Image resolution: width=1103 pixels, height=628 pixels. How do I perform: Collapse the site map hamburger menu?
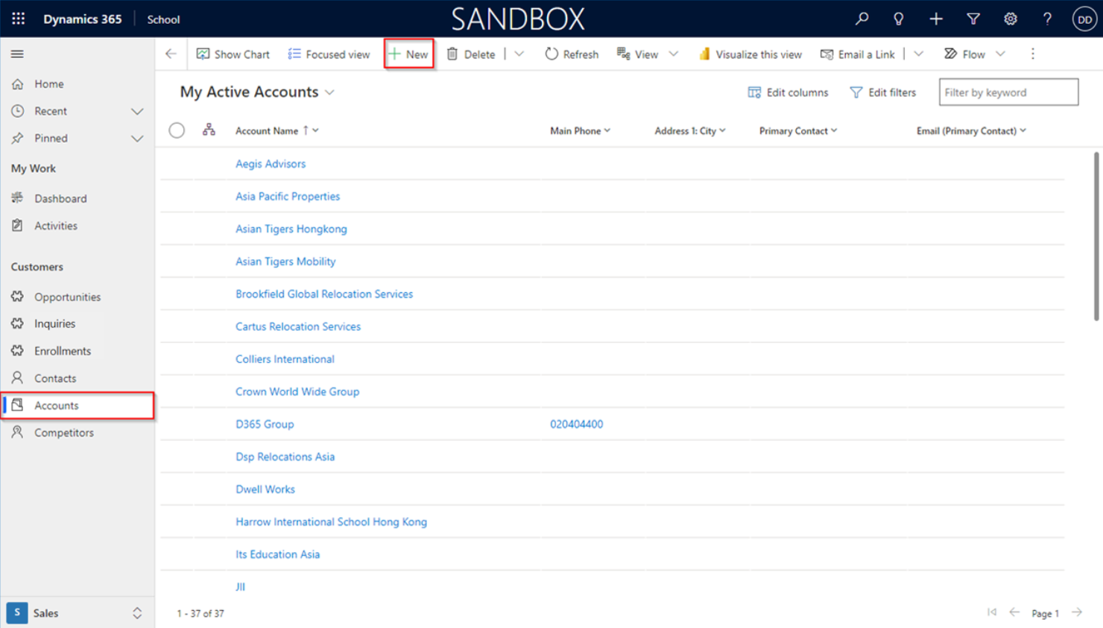tap(17, 54)
